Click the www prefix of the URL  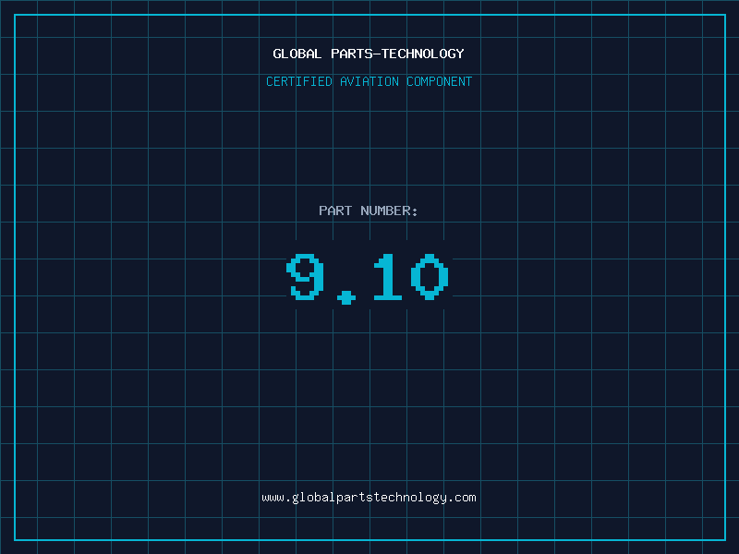[273, 498]
